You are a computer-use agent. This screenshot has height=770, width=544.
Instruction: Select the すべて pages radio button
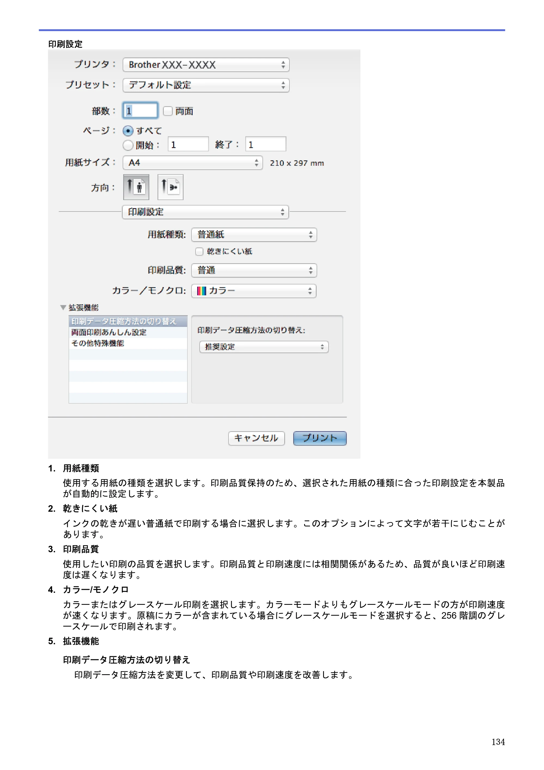[x=128, y=131]
